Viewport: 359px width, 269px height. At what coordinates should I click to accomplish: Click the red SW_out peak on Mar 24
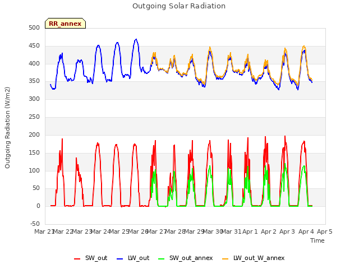[x=98, y=143]
